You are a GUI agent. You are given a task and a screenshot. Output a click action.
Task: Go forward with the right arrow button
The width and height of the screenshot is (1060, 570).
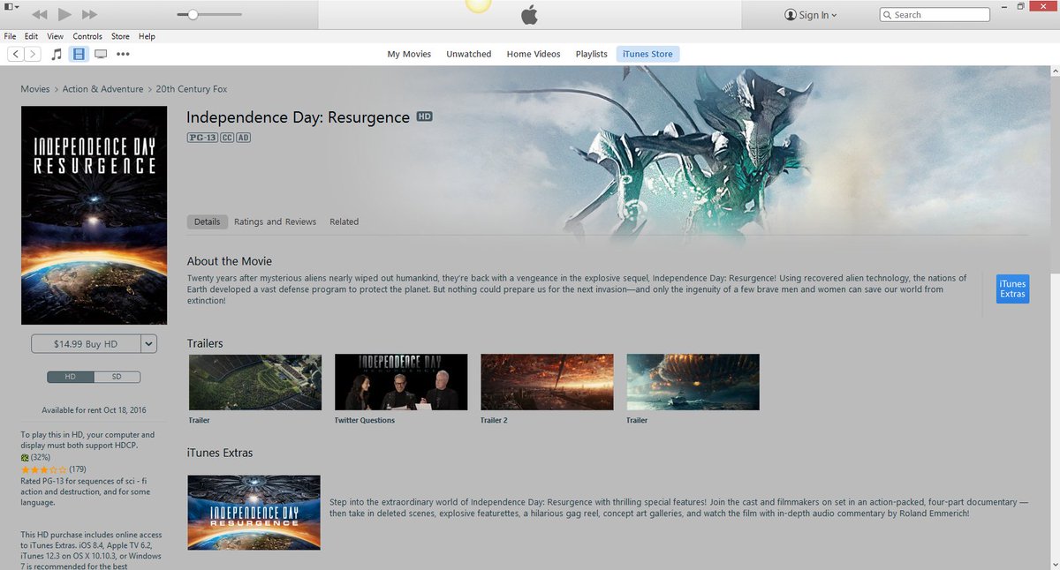[33, 54]
